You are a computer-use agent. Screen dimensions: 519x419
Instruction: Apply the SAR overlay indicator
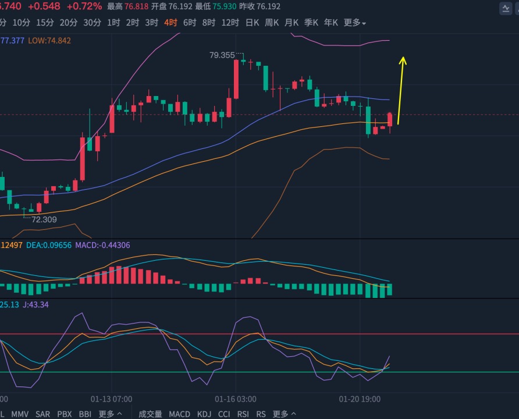pyautogui.click(x=42, y=414)
